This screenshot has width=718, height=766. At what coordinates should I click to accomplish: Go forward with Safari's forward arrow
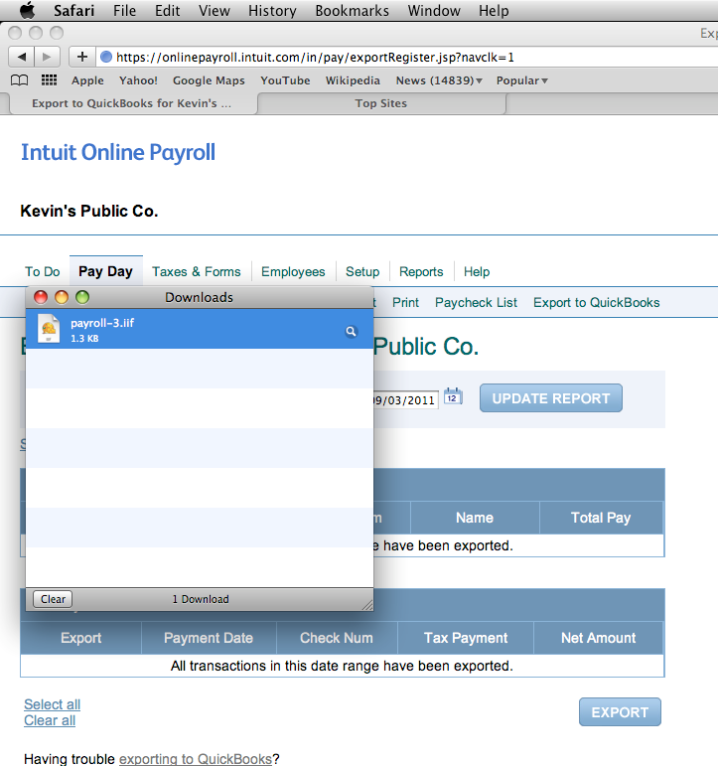pos(47,58)
